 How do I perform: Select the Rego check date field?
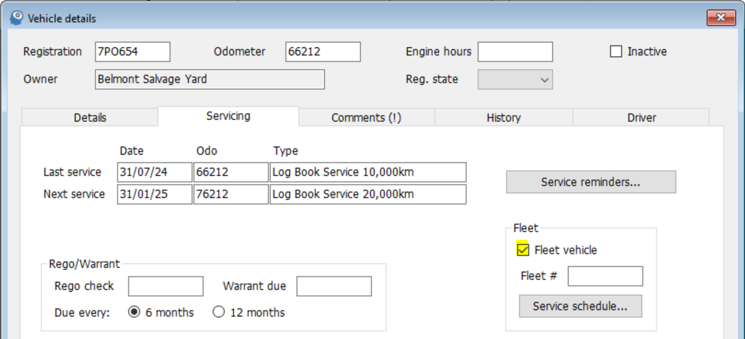click(166, 286)
